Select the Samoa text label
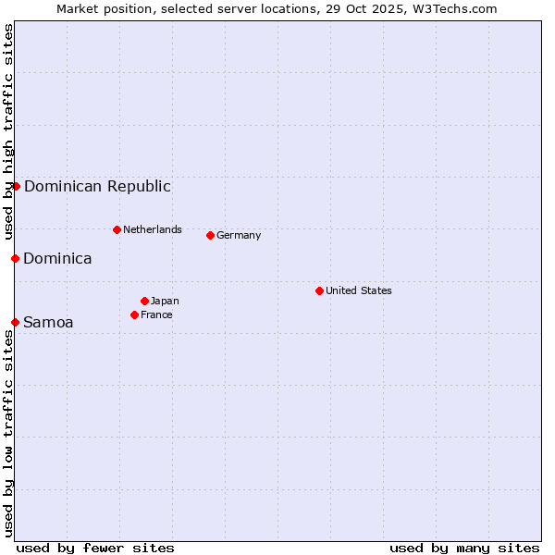This screenshot has height=555, width=555. point(48,323)
